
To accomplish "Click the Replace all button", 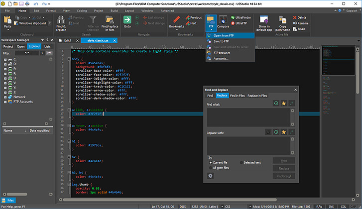I will [x=283, y=176].
